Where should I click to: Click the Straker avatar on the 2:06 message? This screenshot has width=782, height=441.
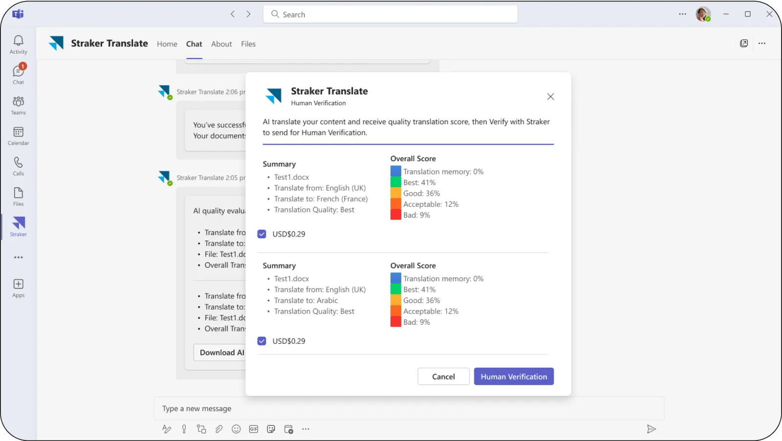pyautogui.click(x=165, y=92)
